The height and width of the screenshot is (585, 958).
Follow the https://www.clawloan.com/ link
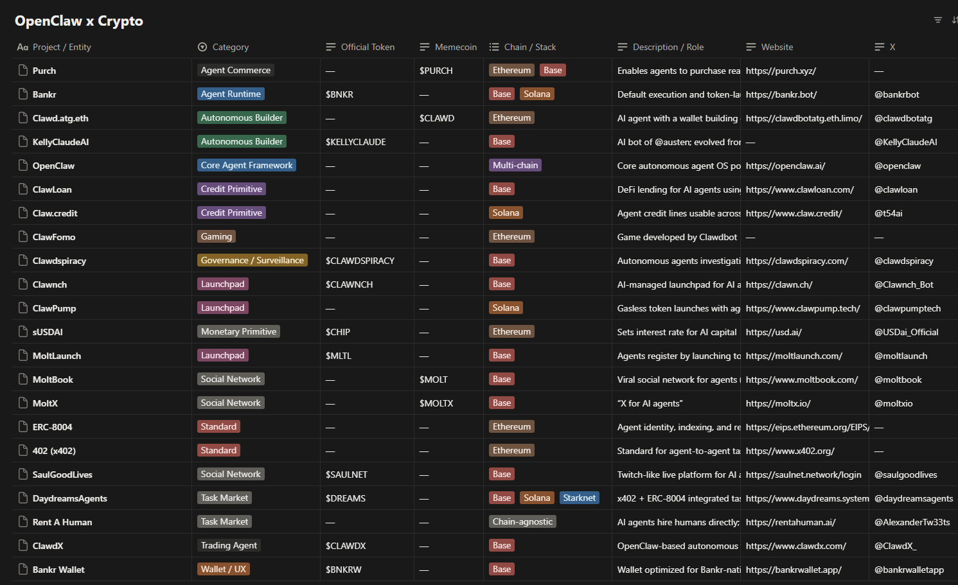[x=800, y=189]
